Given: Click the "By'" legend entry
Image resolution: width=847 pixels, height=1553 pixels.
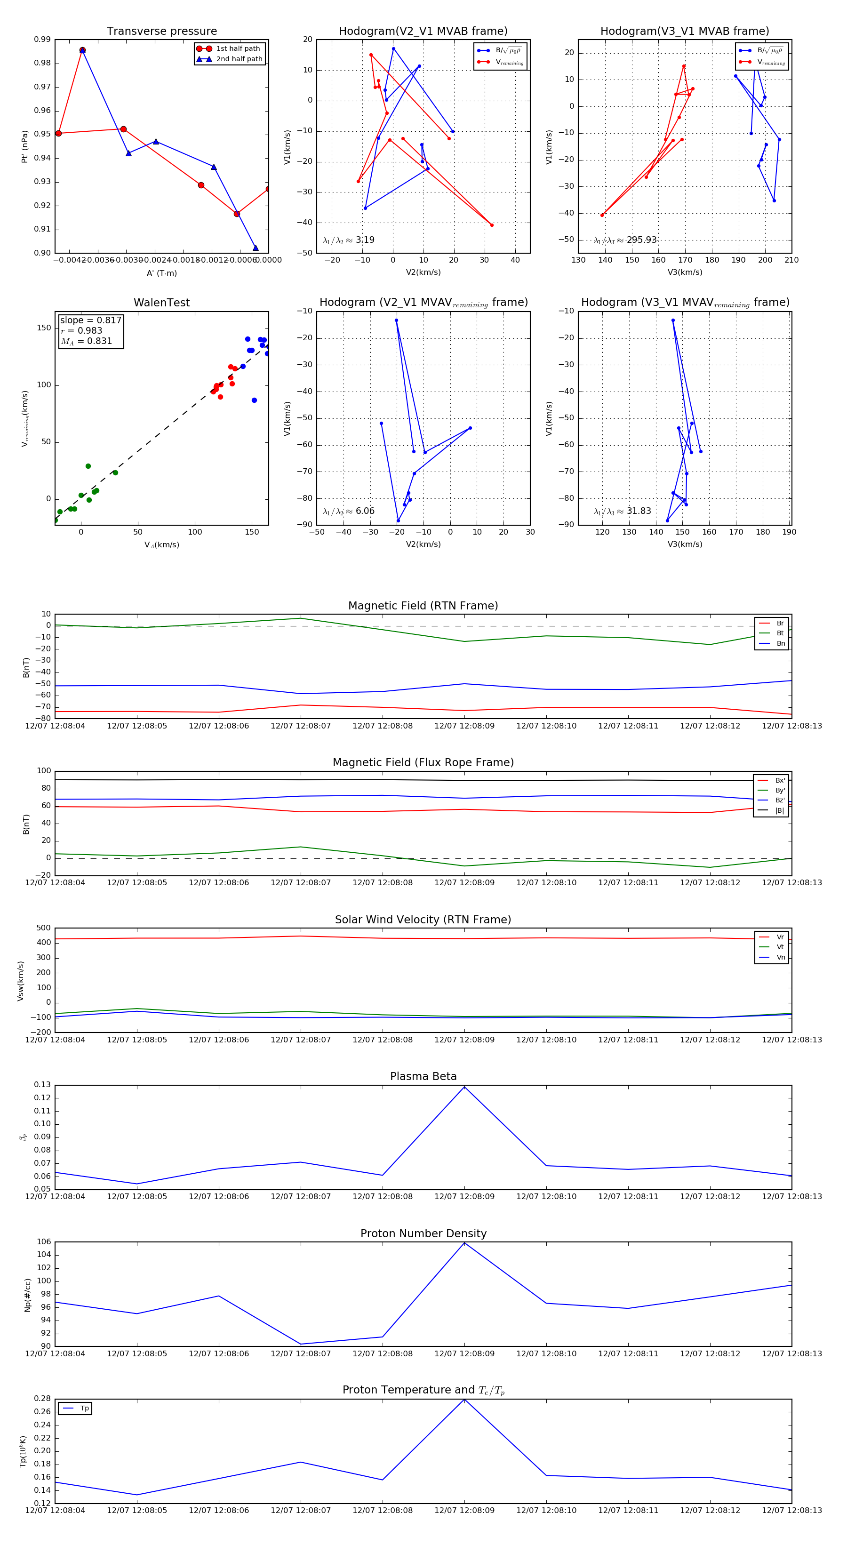Looking at the screenshot, I should [x=771, y=790].
